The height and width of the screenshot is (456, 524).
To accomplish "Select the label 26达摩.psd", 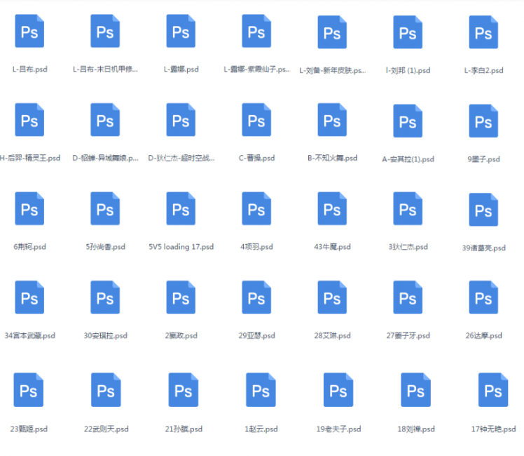I will pos(484,335).
